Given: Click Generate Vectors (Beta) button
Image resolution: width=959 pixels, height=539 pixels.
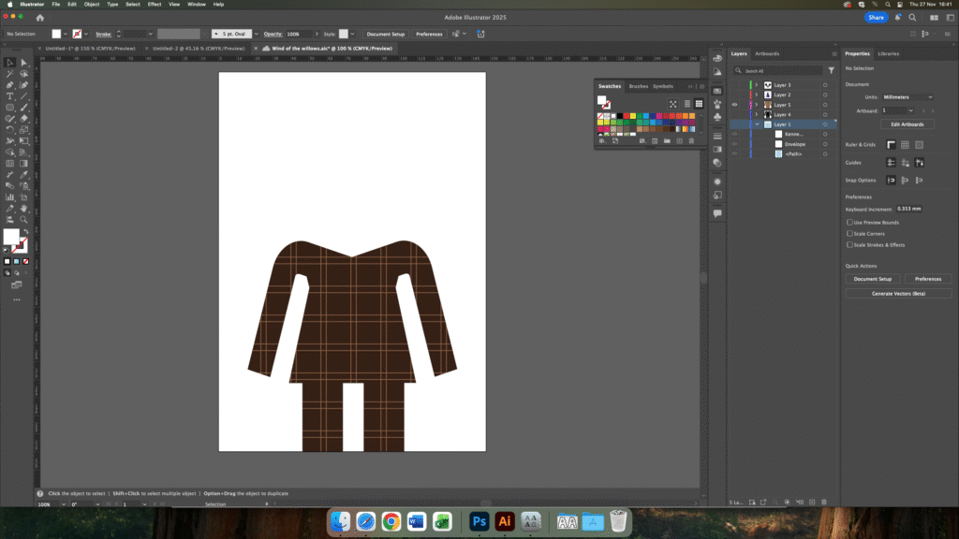Looking at the screenshot, I should coord(898,293).
